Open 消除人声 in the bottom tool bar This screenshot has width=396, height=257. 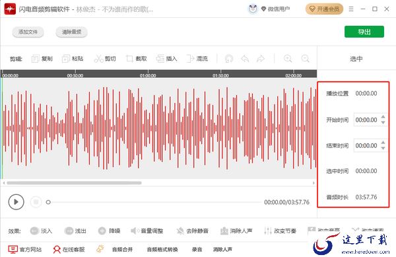pyautogui.click(x=222, y=250)
